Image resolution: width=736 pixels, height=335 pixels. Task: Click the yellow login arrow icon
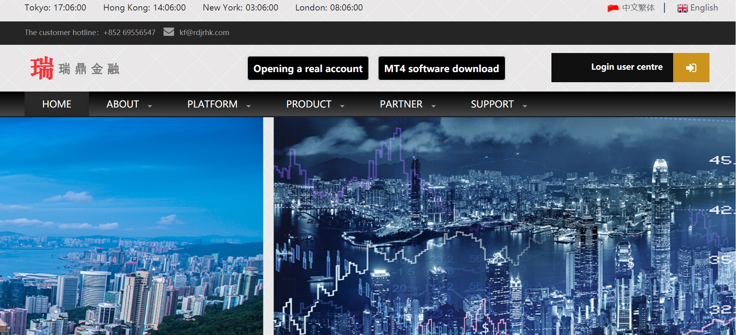coord(691,68)
